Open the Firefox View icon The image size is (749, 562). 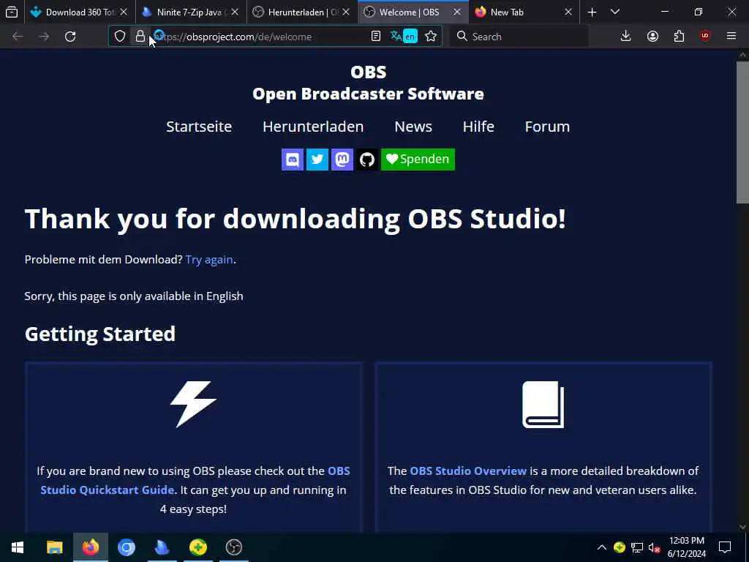point(12,12)
